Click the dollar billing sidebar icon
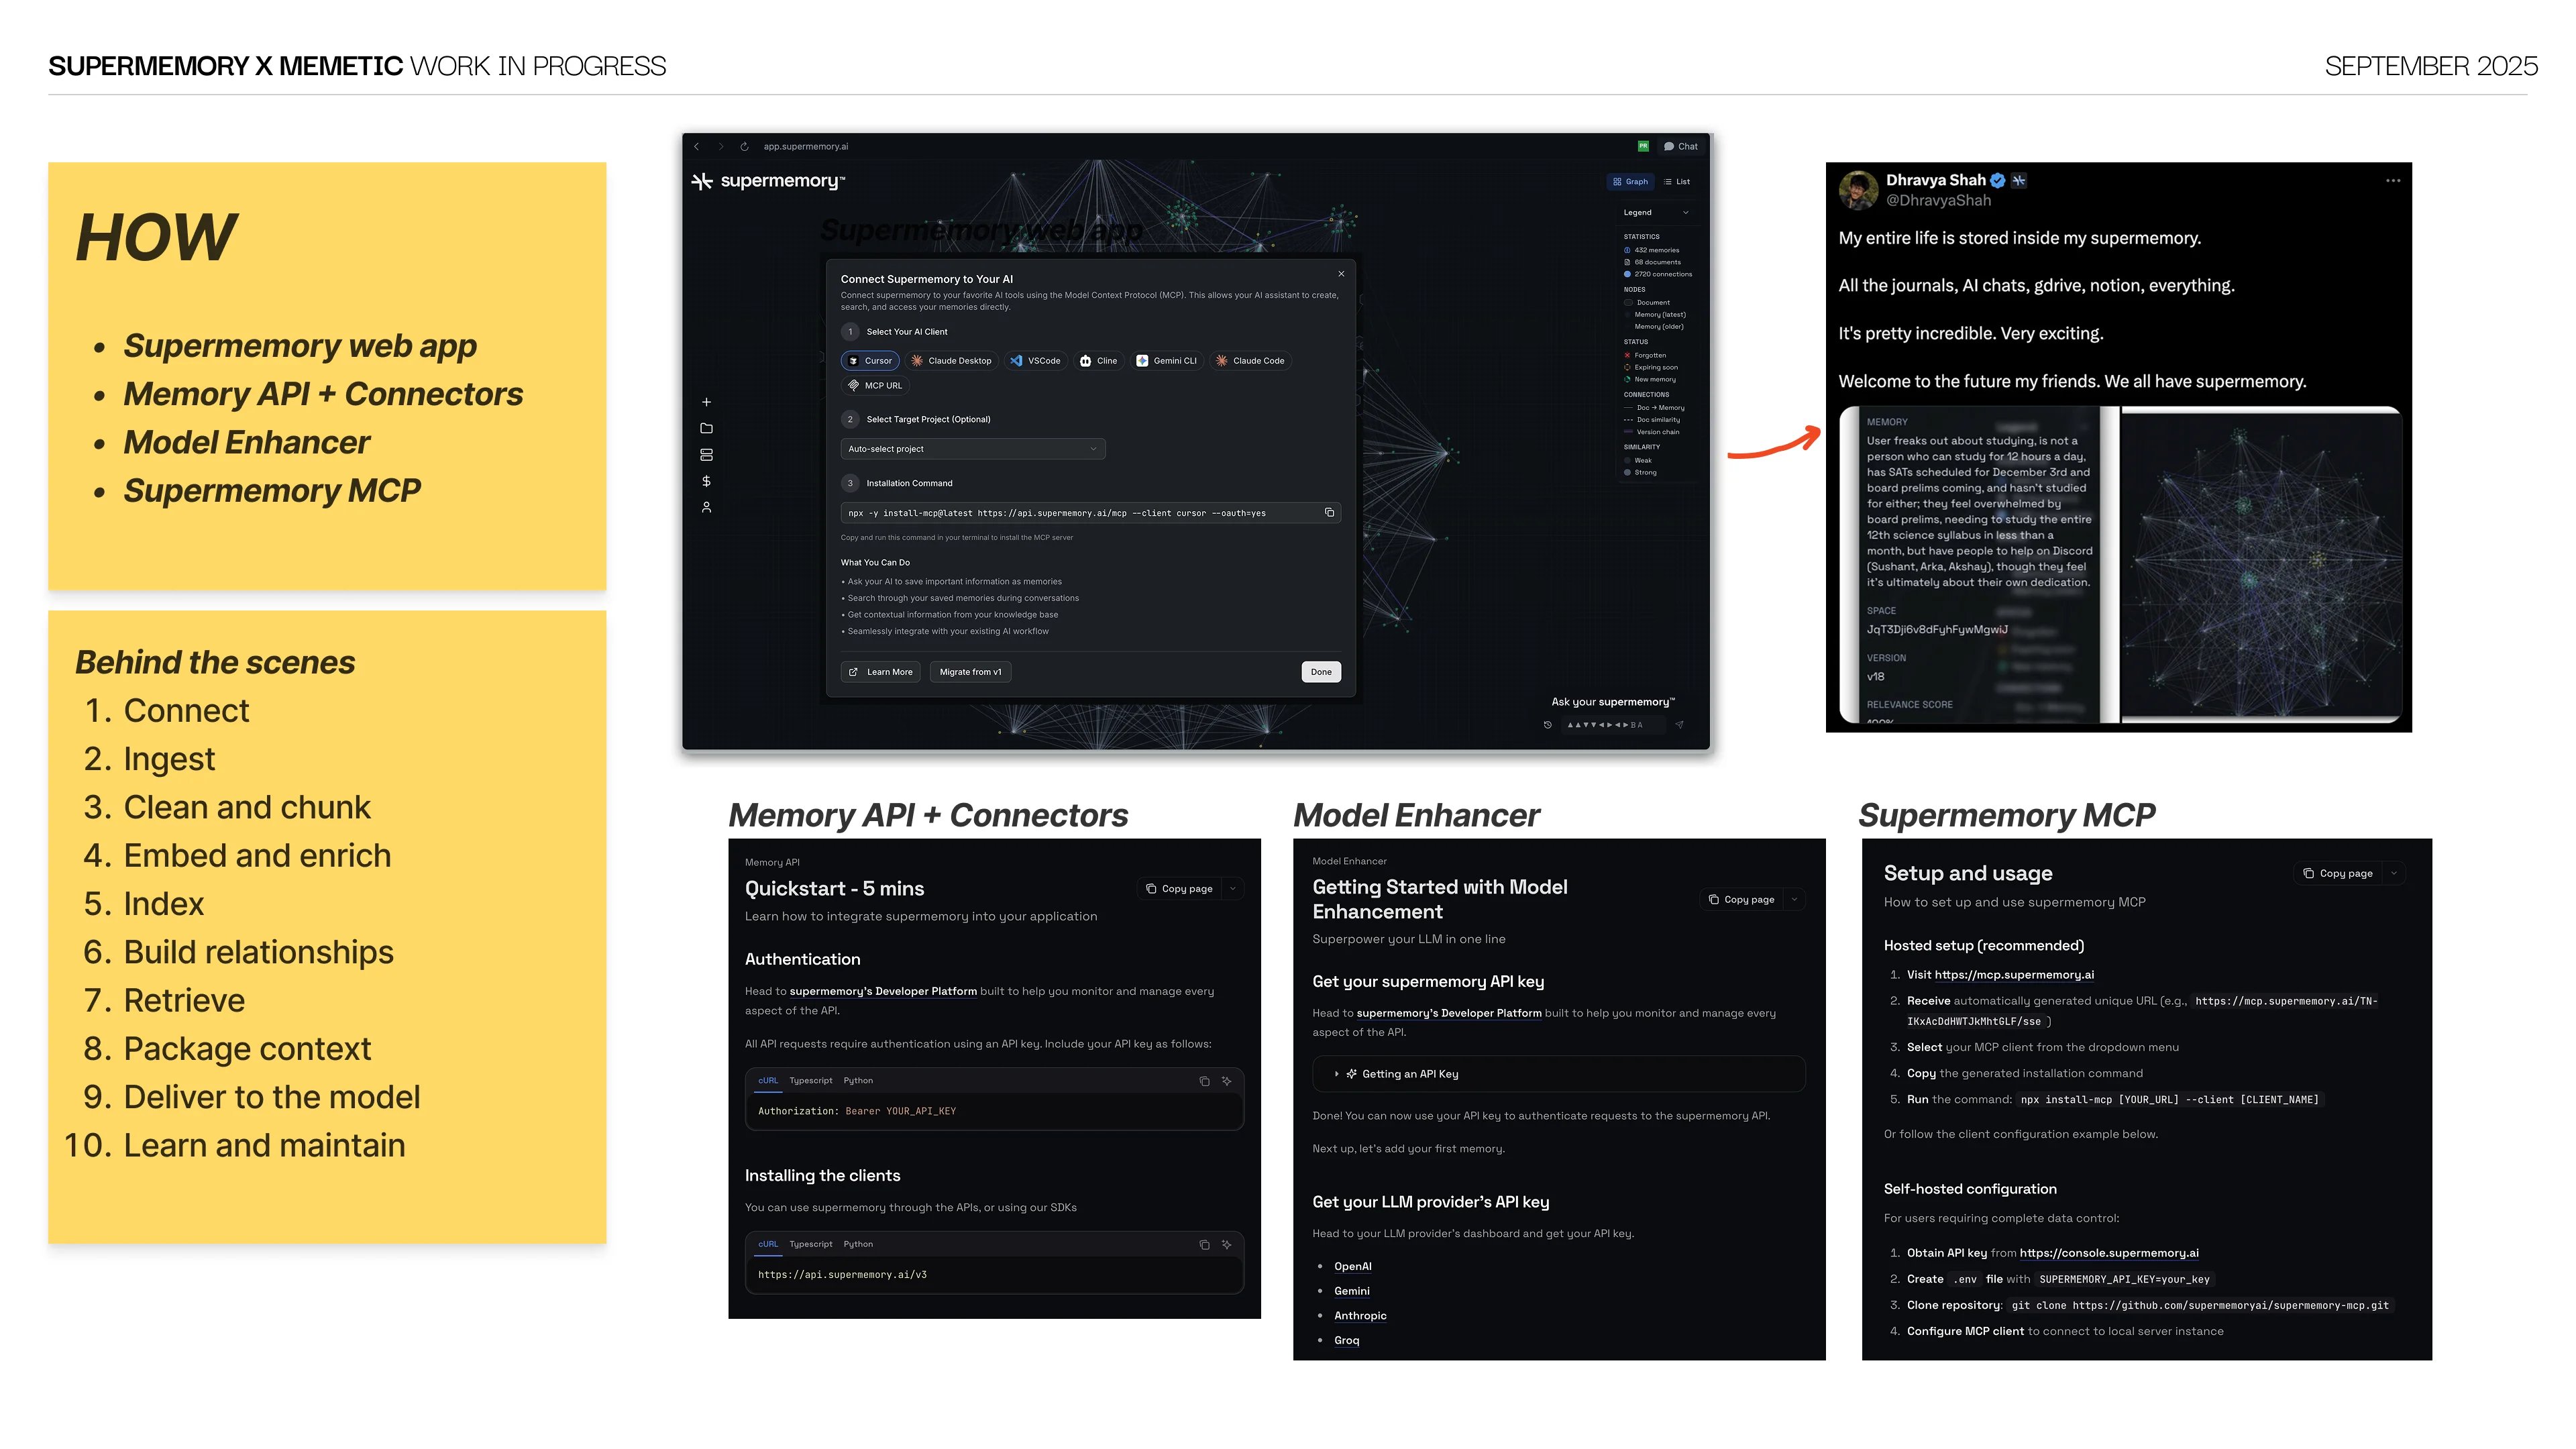 click(706, 481)
